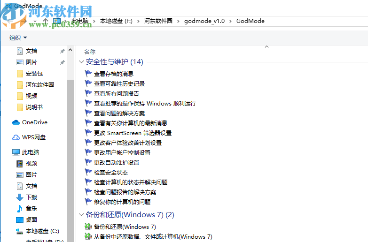
Task: Click the 说明书 folder icon
Action: (x=20, y=107)
